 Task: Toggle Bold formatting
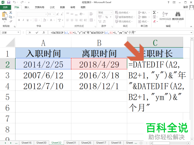[x=19, y=20]
